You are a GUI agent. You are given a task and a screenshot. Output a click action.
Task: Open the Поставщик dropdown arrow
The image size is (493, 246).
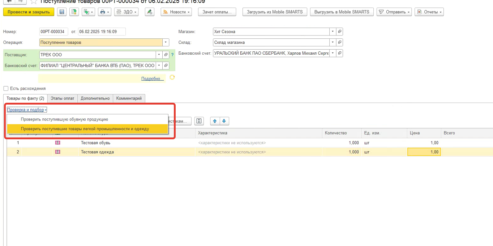(159, 55)
